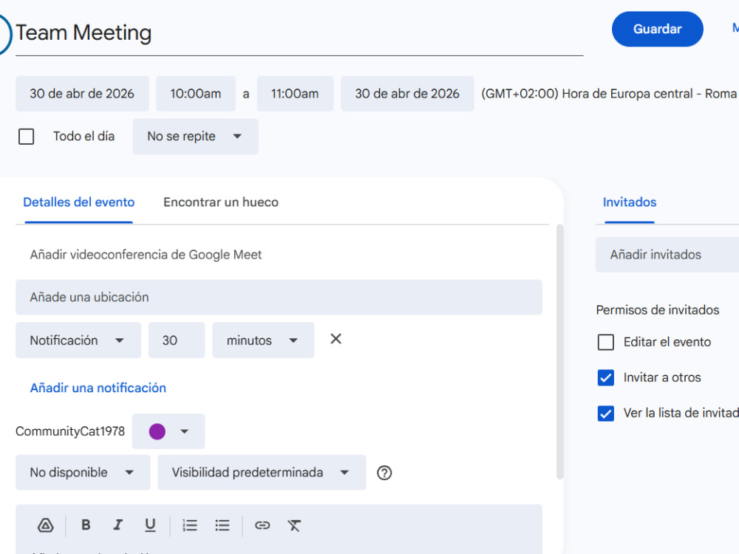Viewport: 739px width, 554px height.
Task: Click Añadir una notificación link
Action: point(98,389)
